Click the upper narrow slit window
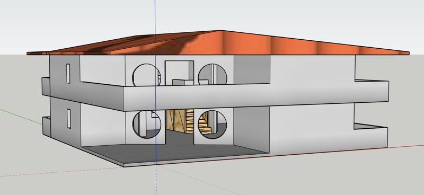The image size is (424, 195). coord(68,73)
